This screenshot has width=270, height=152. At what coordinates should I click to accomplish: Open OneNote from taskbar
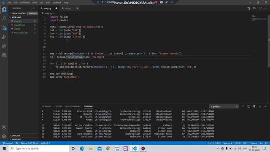point(126,148)
